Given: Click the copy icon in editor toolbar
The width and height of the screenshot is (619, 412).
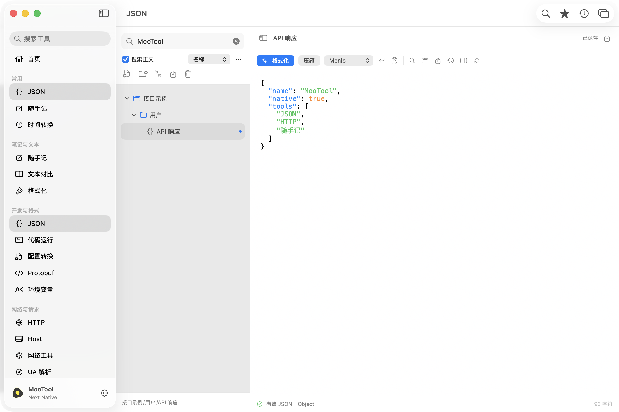Looking at the screenshot, I should pos(394,61).
